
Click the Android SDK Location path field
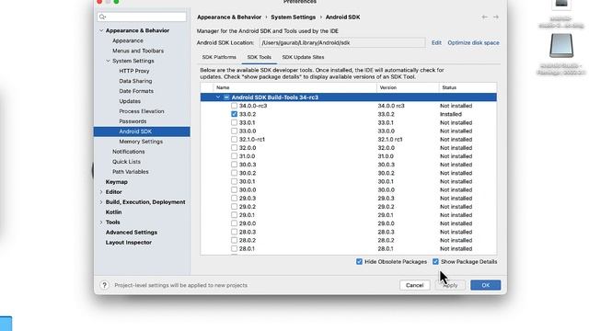342,43
